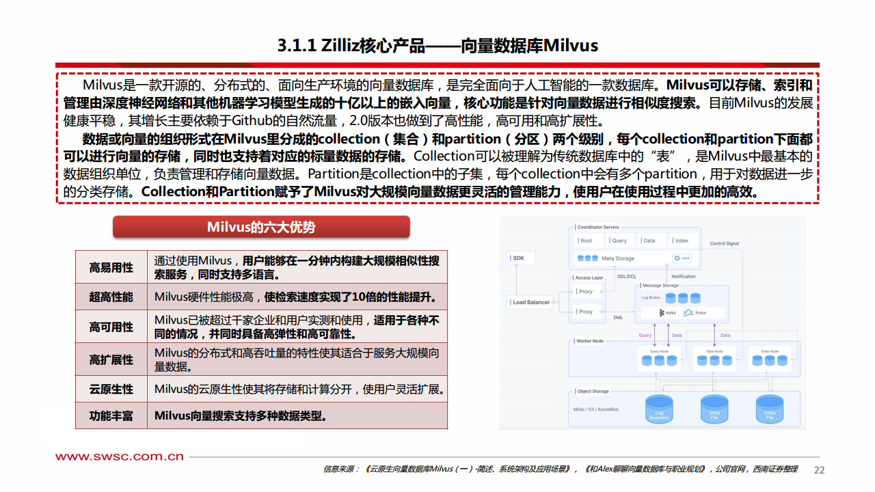Screen dimensions: 875x492
Task: Select the Milvus的六大优势 header banner
Action: [262, 226]
